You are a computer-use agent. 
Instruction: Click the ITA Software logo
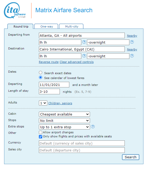15,10
